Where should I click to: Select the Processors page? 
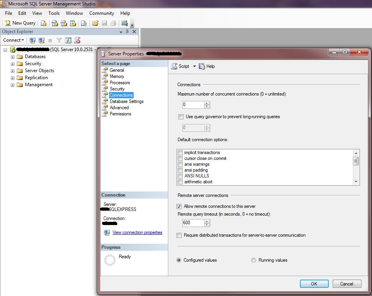pos(120,83)
